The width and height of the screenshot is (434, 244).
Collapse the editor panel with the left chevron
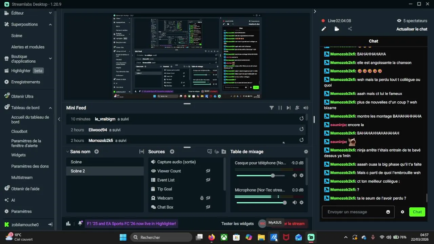click(x=59, y=119)
